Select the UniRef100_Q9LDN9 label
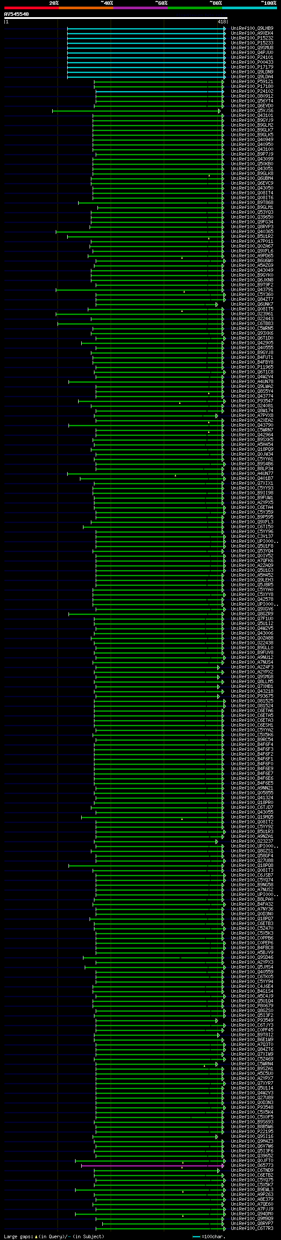This screenshot has width=281, height=1240. point(252,72)
